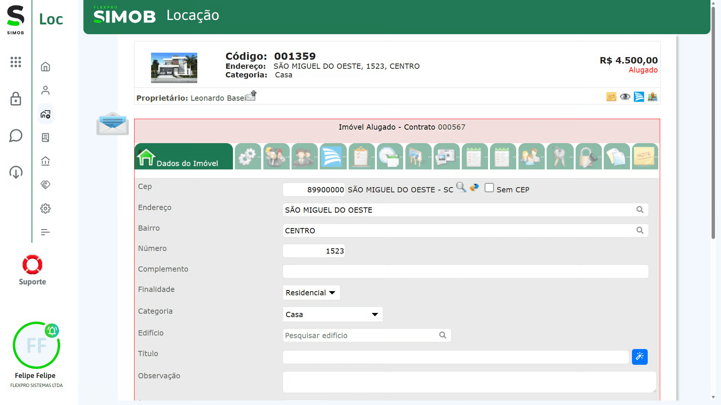Click the Complemento input field

click(465, 272)
